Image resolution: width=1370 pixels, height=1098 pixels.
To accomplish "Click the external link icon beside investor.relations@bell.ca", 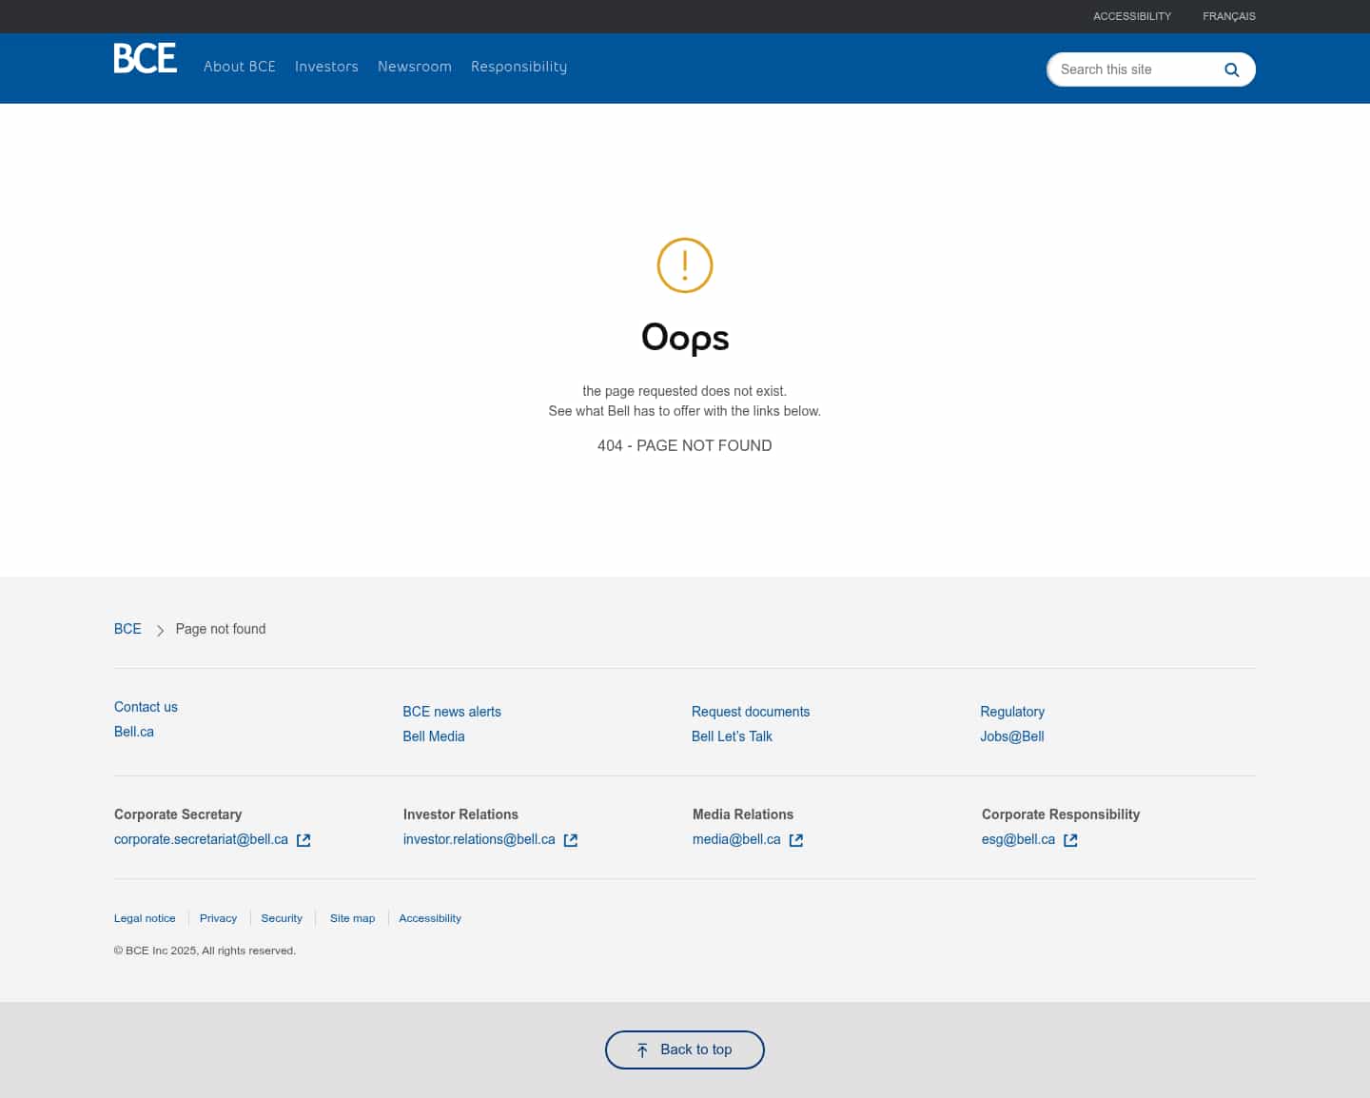I will click(x=571, y=840).
